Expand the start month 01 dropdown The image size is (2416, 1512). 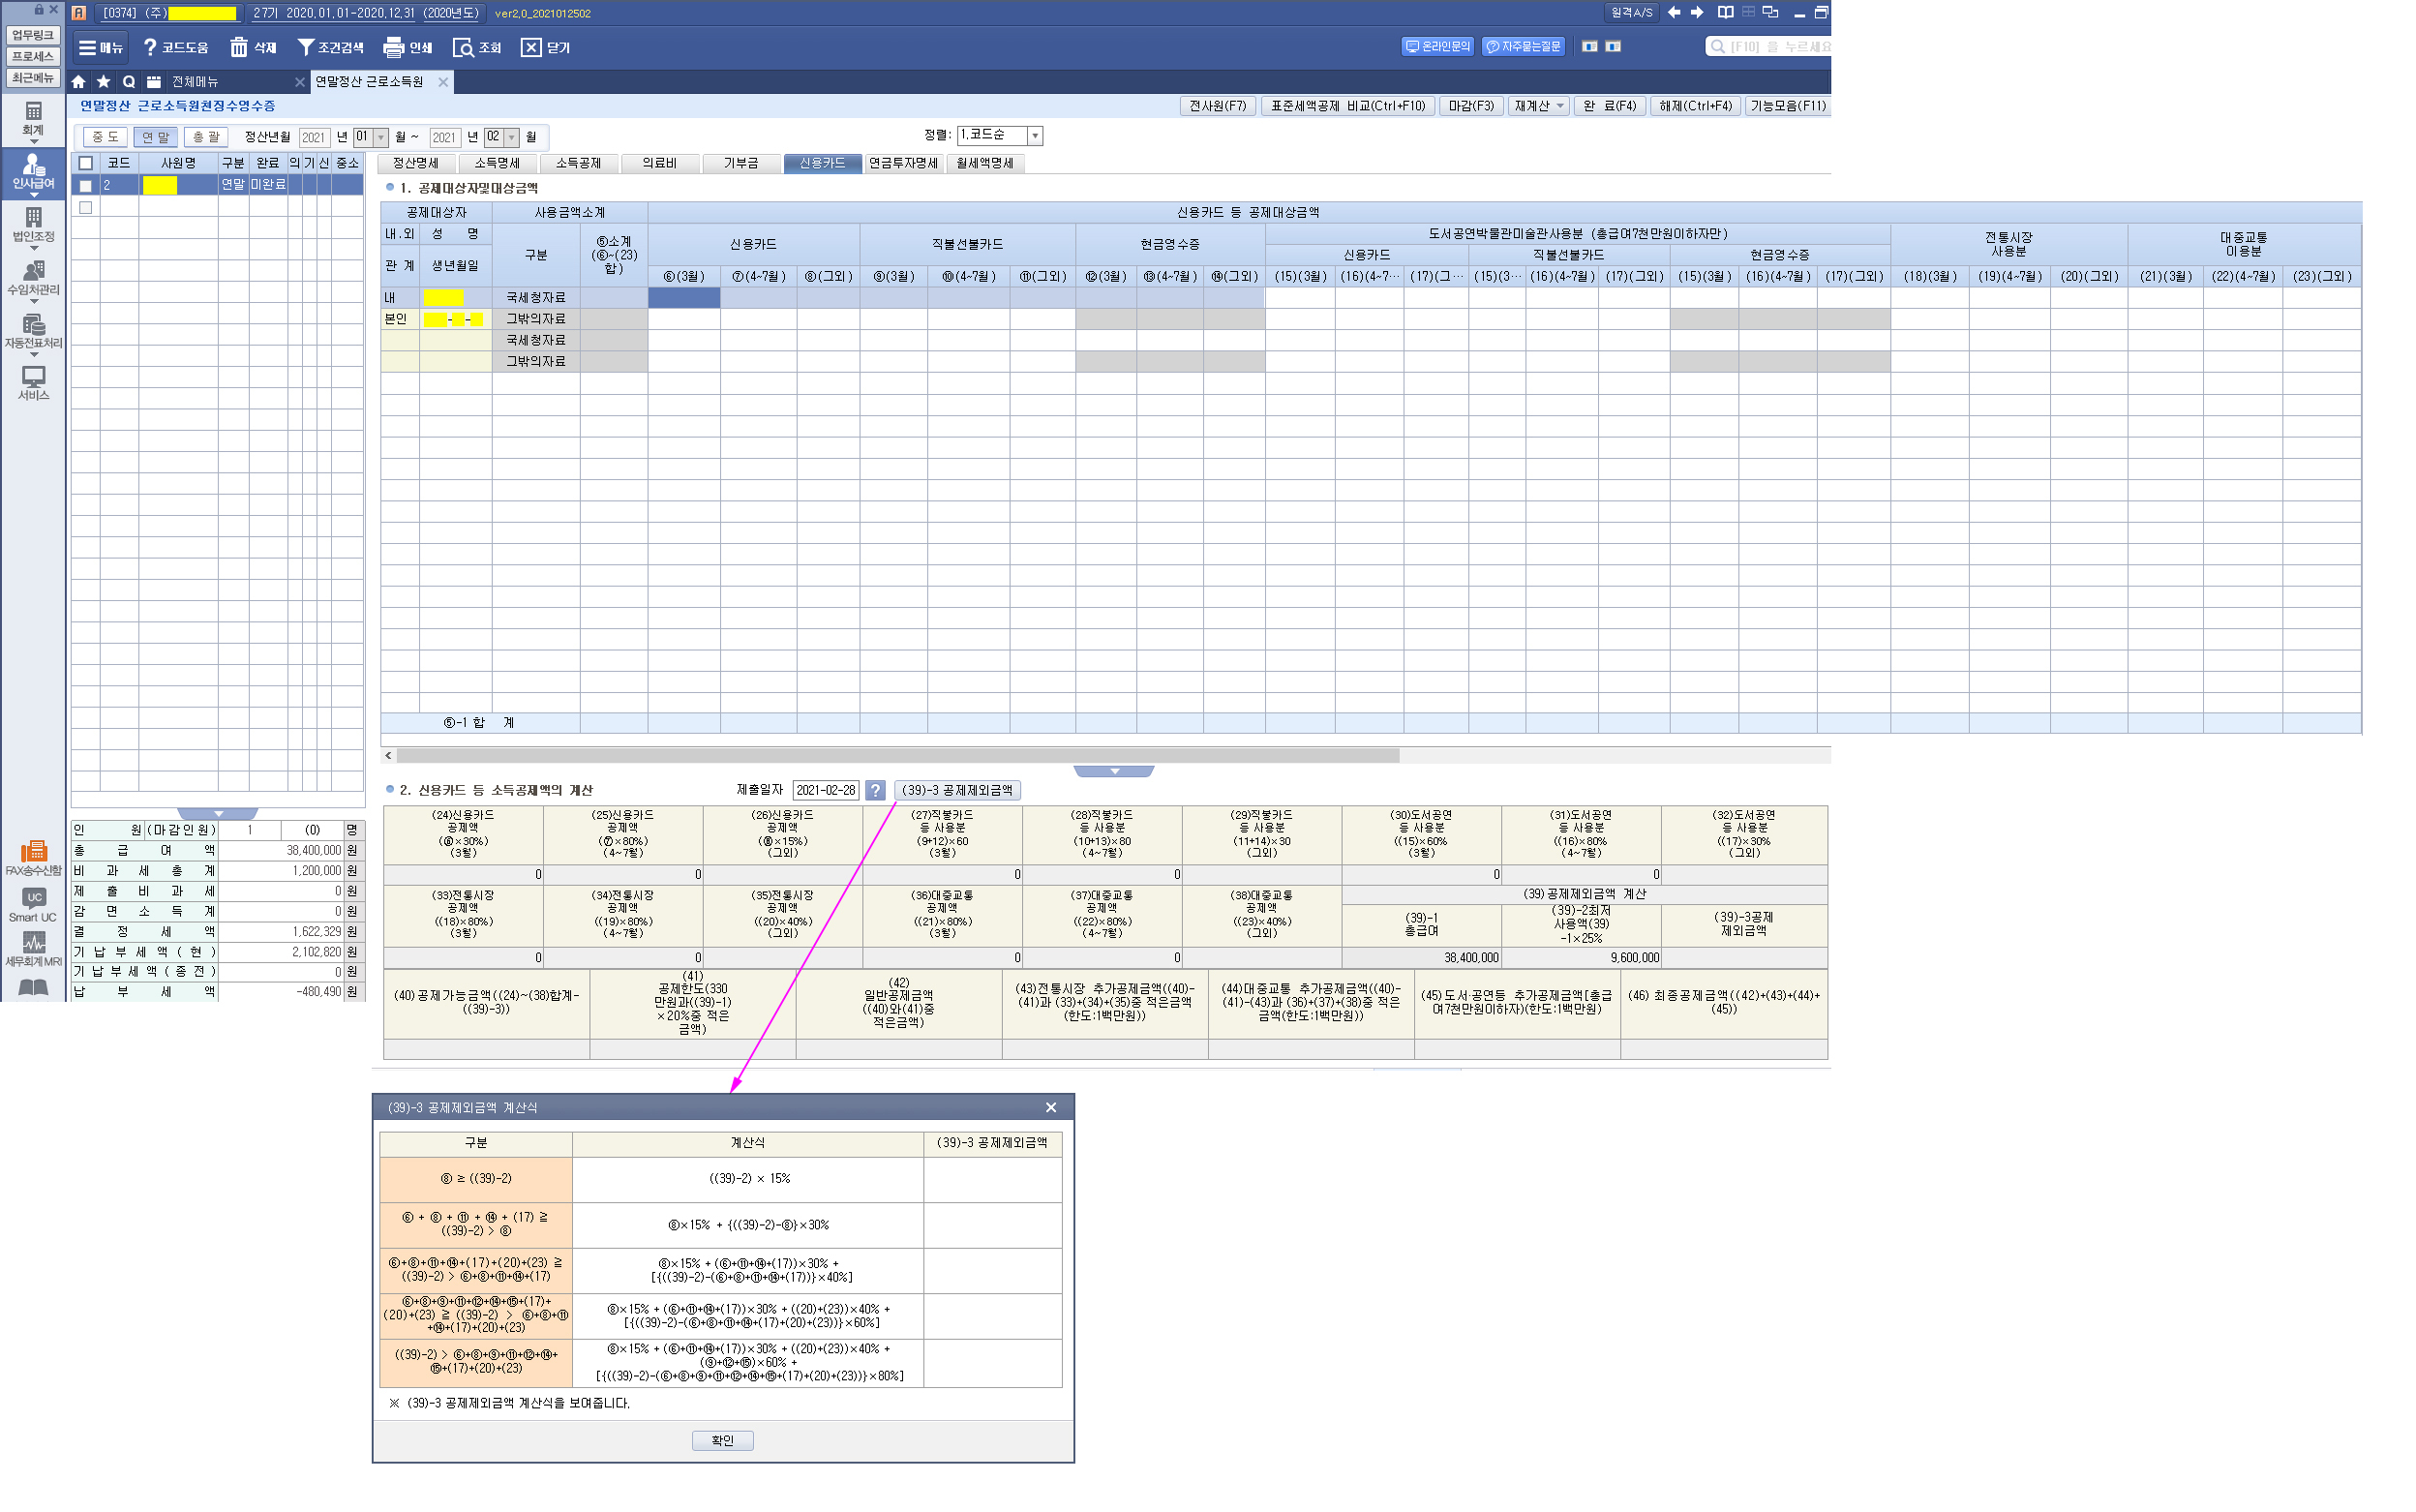(x=380, y=137)
